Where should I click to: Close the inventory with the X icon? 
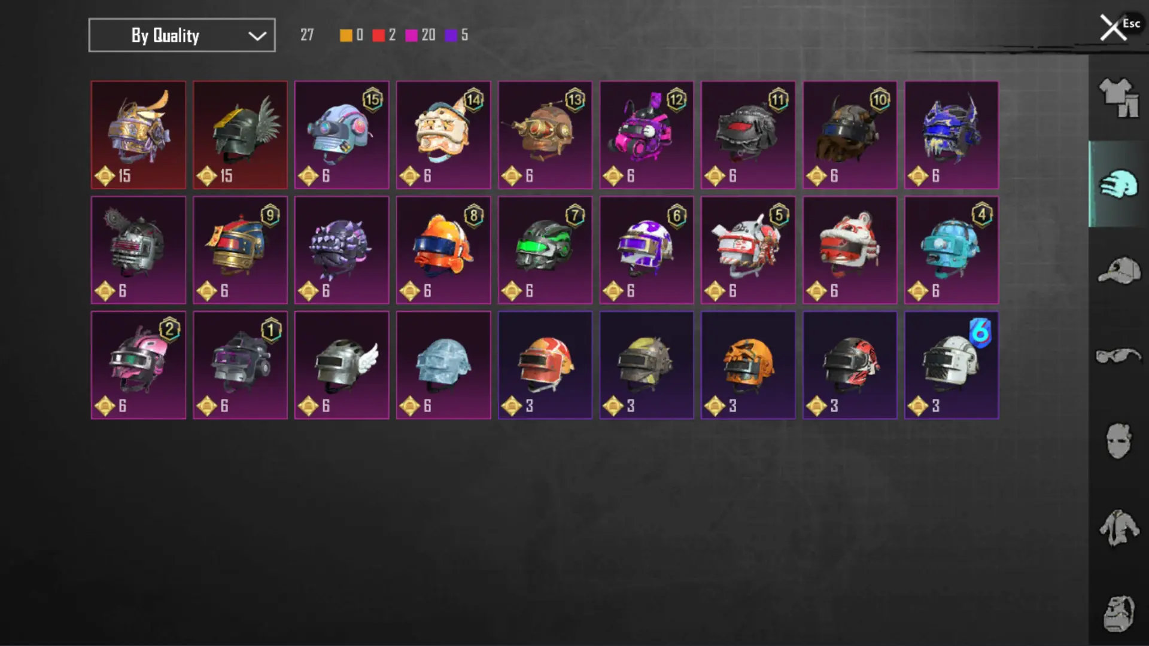pos(1113,28)
